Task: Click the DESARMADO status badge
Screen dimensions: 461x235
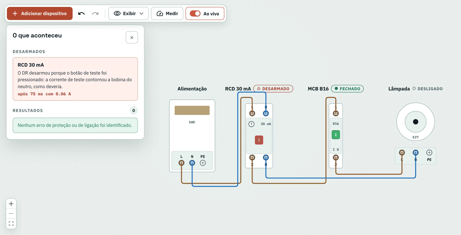Action: 273,89
